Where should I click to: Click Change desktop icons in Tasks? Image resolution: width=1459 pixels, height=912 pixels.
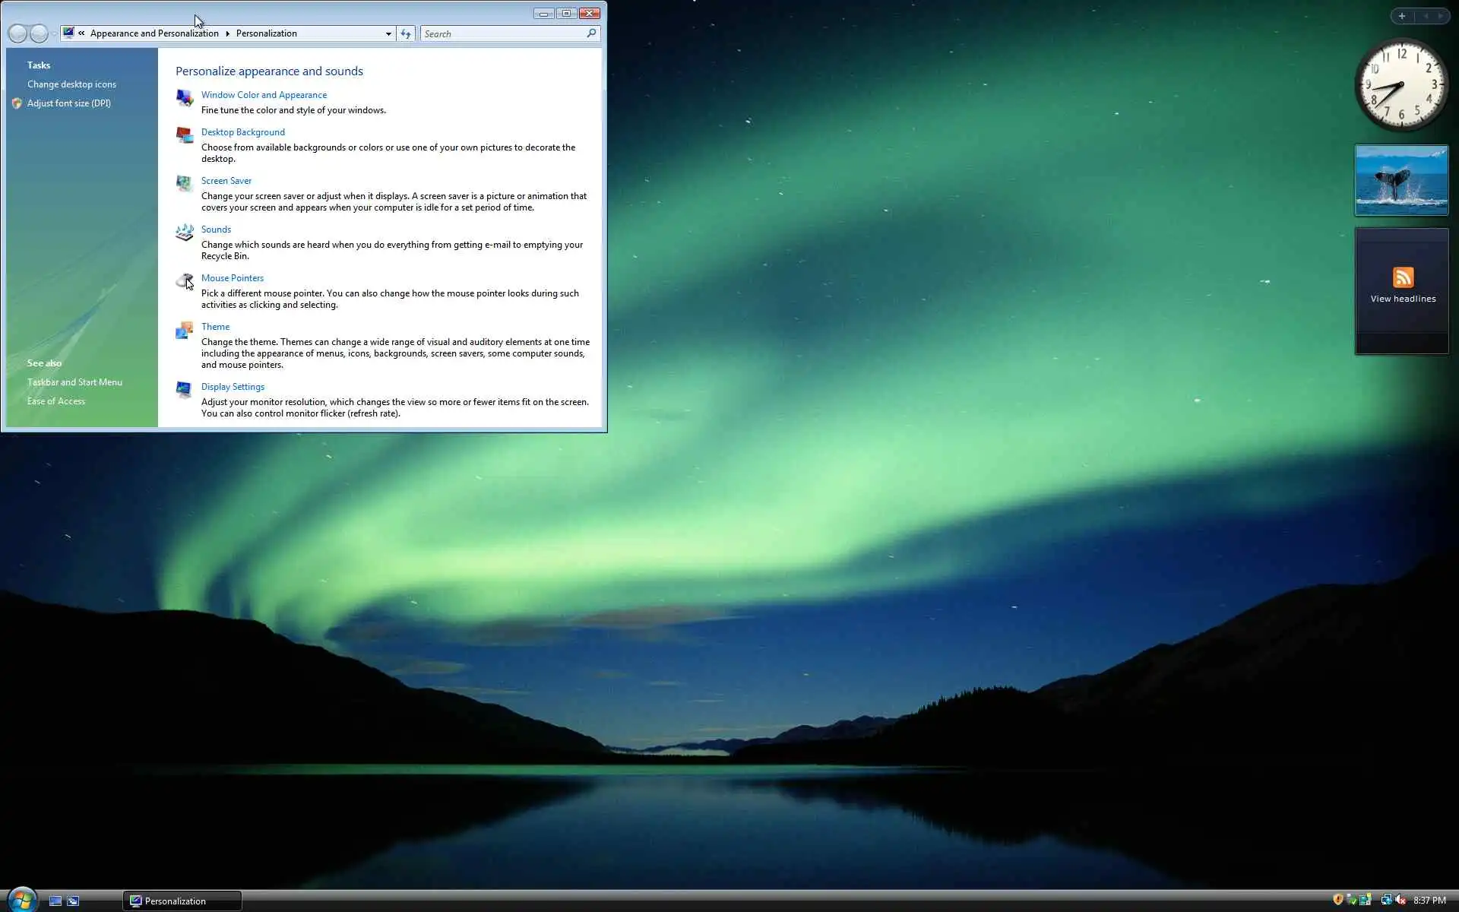pos(71,84)
